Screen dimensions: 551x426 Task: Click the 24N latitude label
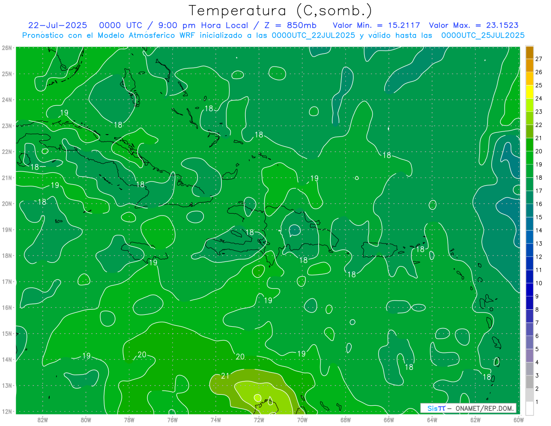[x=6, y=100]
